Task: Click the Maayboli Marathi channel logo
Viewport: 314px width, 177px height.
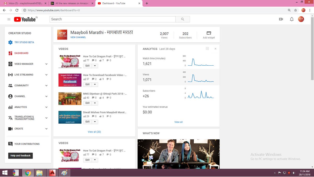Action: (x=62, y=35)
